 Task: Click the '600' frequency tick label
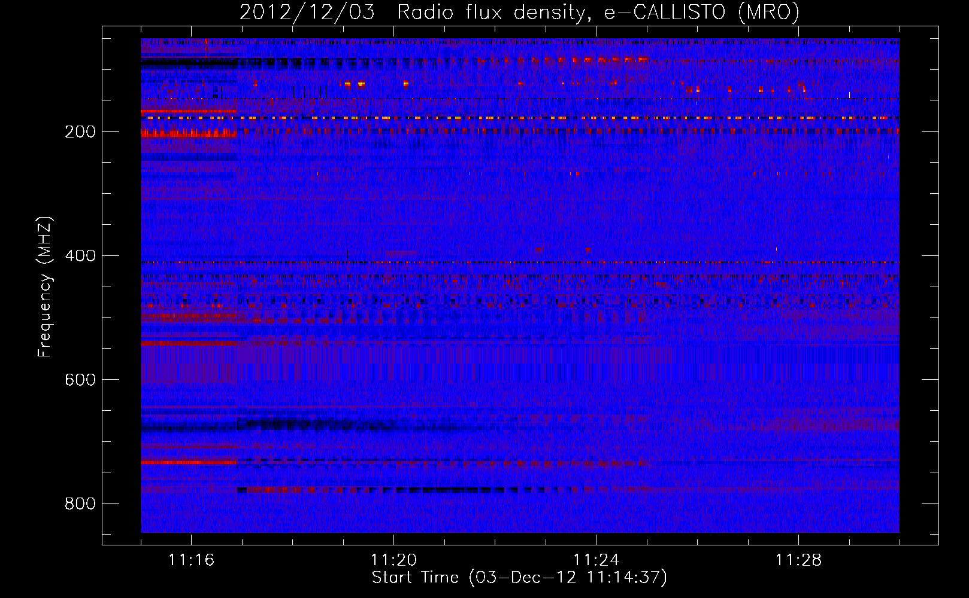[80, 380]
